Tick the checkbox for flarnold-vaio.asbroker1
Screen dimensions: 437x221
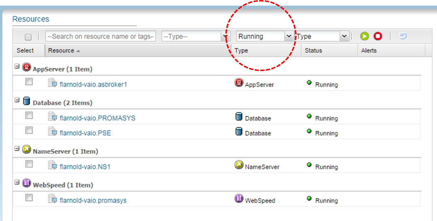(29, 82)
